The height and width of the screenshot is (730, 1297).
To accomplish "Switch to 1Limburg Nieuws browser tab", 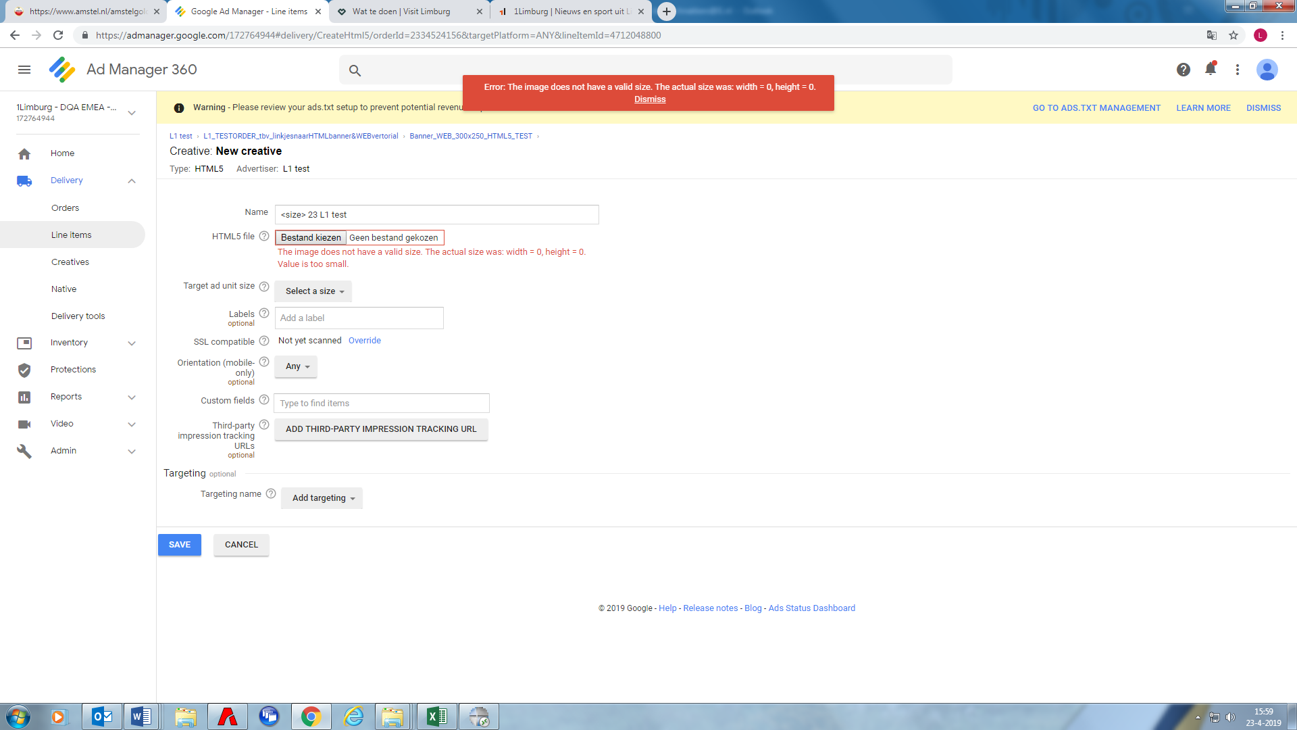I will point(571,11).
